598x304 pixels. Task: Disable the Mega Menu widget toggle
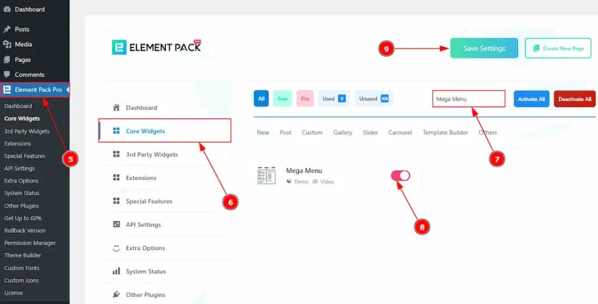(400, 175)
